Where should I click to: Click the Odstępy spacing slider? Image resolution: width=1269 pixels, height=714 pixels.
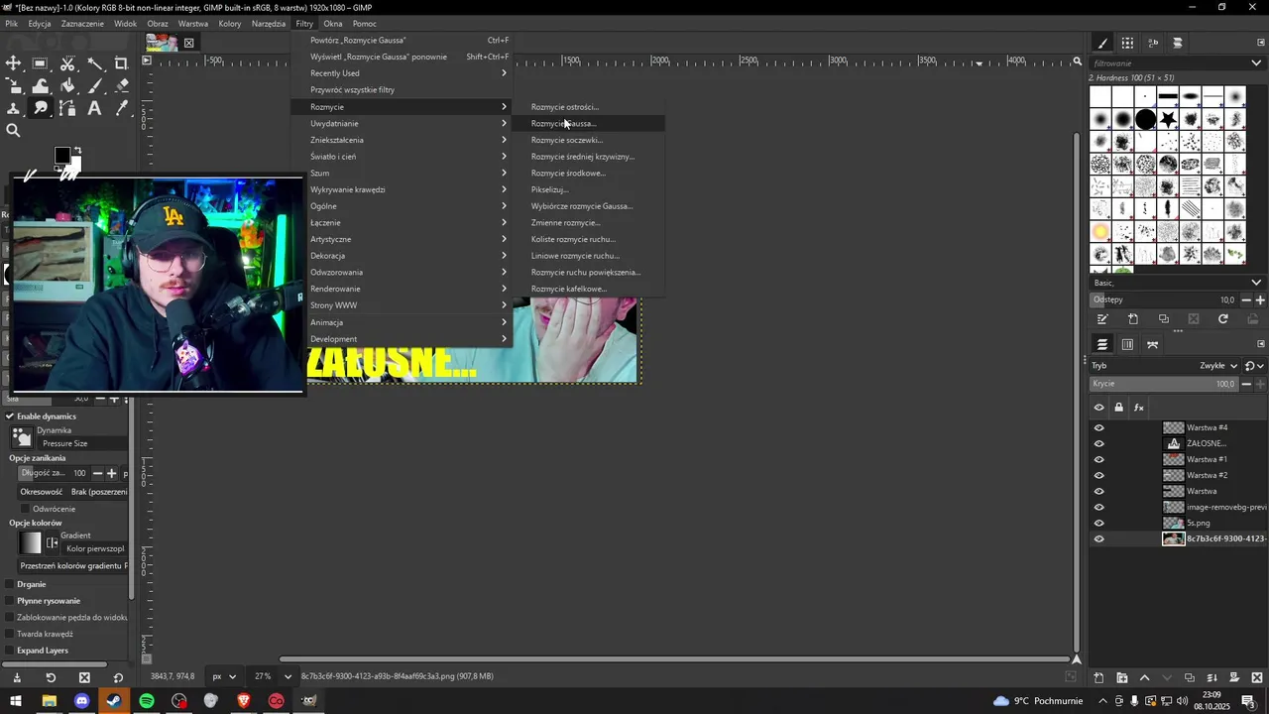1163,299
